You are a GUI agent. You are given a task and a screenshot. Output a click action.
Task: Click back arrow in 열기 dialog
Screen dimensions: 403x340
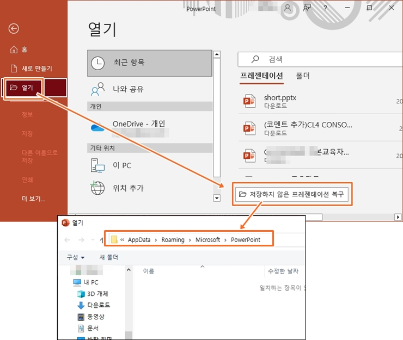[x=68, y=240]
